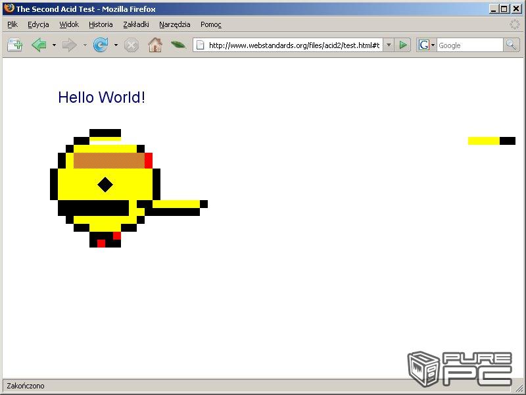The image size is (526, 395).
Task: Click the green Go arrow button
Action: [x=402, y=45]
